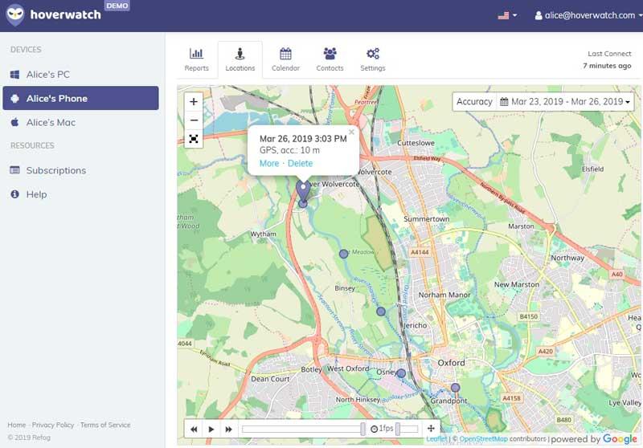This screenshot has width=643, height=448.
Task: Click the Help info icon
Action: coord(14,194)
